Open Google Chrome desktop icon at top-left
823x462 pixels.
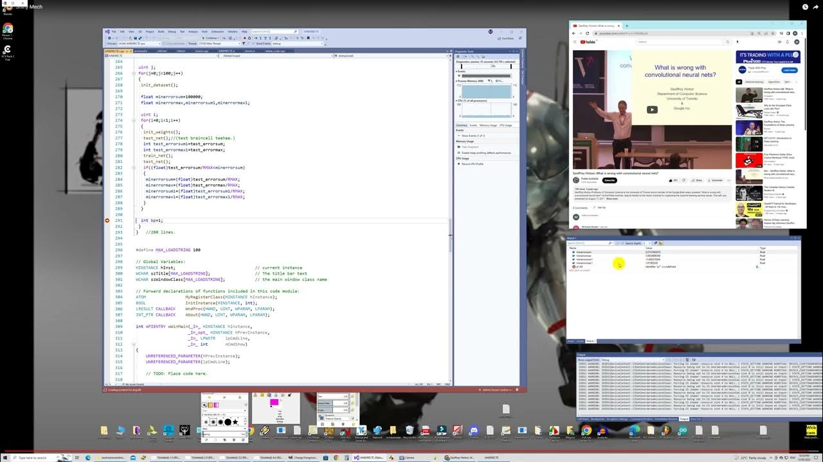tap(8, 30)
